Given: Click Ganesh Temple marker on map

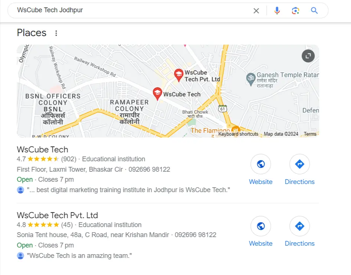Looking at the screenshot, I should (251, 78).
